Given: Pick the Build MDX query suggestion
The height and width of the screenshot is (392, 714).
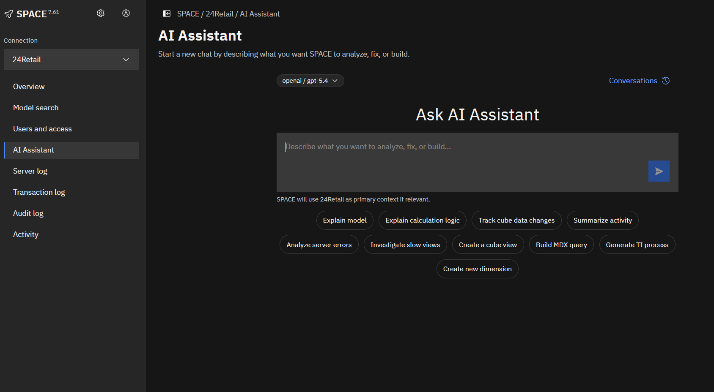Looking at the screenshot, I should 561,245.
